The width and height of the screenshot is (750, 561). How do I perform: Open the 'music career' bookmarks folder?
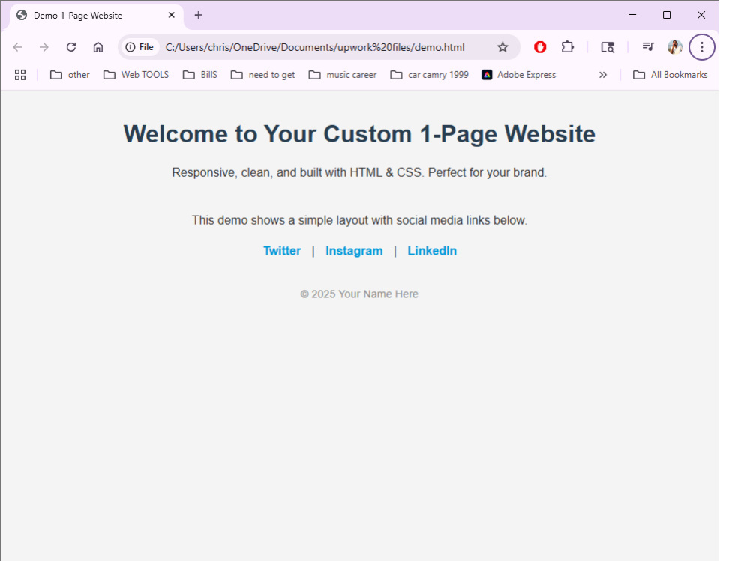(x=343, y=75)
